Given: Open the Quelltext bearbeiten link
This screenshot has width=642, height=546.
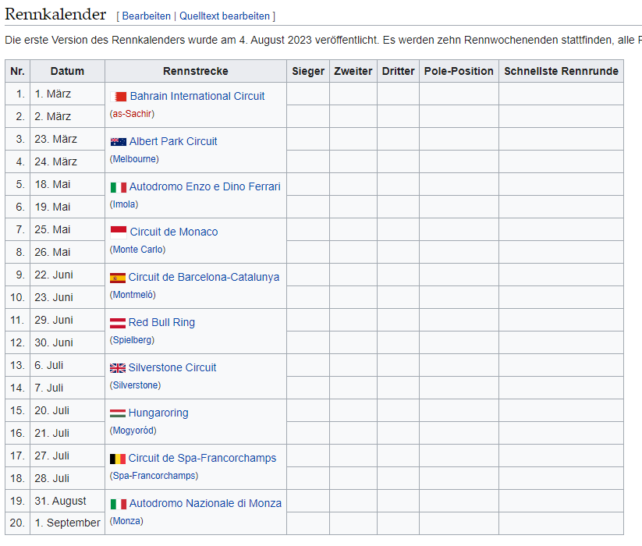Looking at the screenshot, I should click(225, 16).
